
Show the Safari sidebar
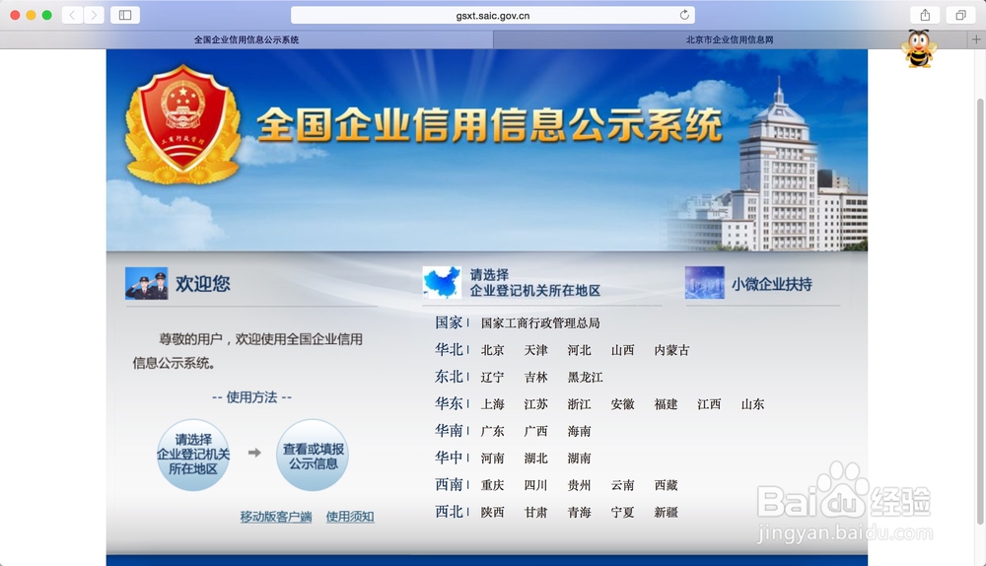(x=125, y=15)
